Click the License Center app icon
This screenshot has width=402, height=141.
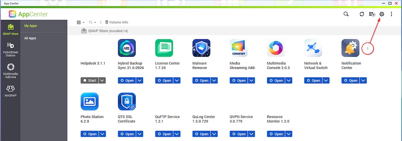[x=164, y=48]
